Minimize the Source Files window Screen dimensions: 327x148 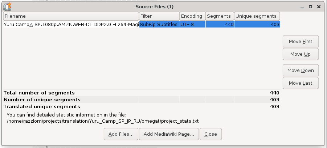pos(302,7)
